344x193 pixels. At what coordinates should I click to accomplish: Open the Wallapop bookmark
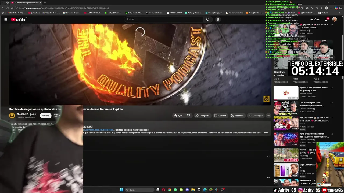click(x=193, y=13)
